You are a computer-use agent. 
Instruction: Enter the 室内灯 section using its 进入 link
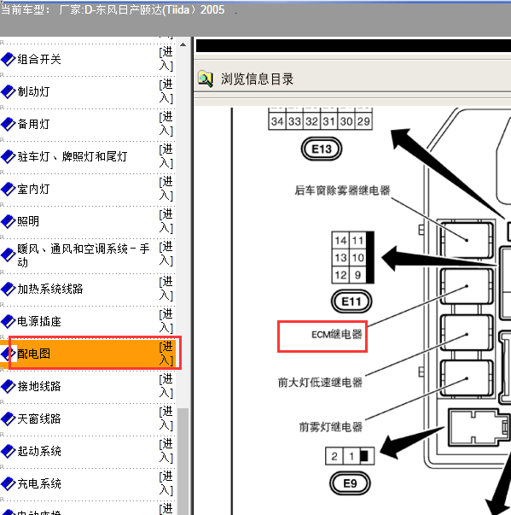166,189
